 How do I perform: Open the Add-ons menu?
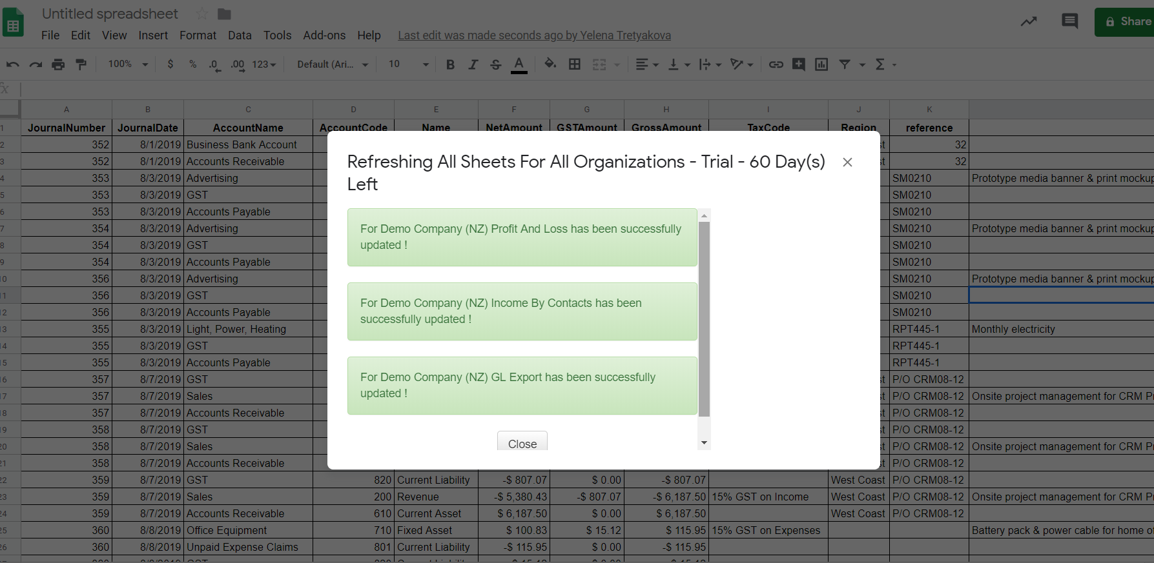tap(324, 35)
